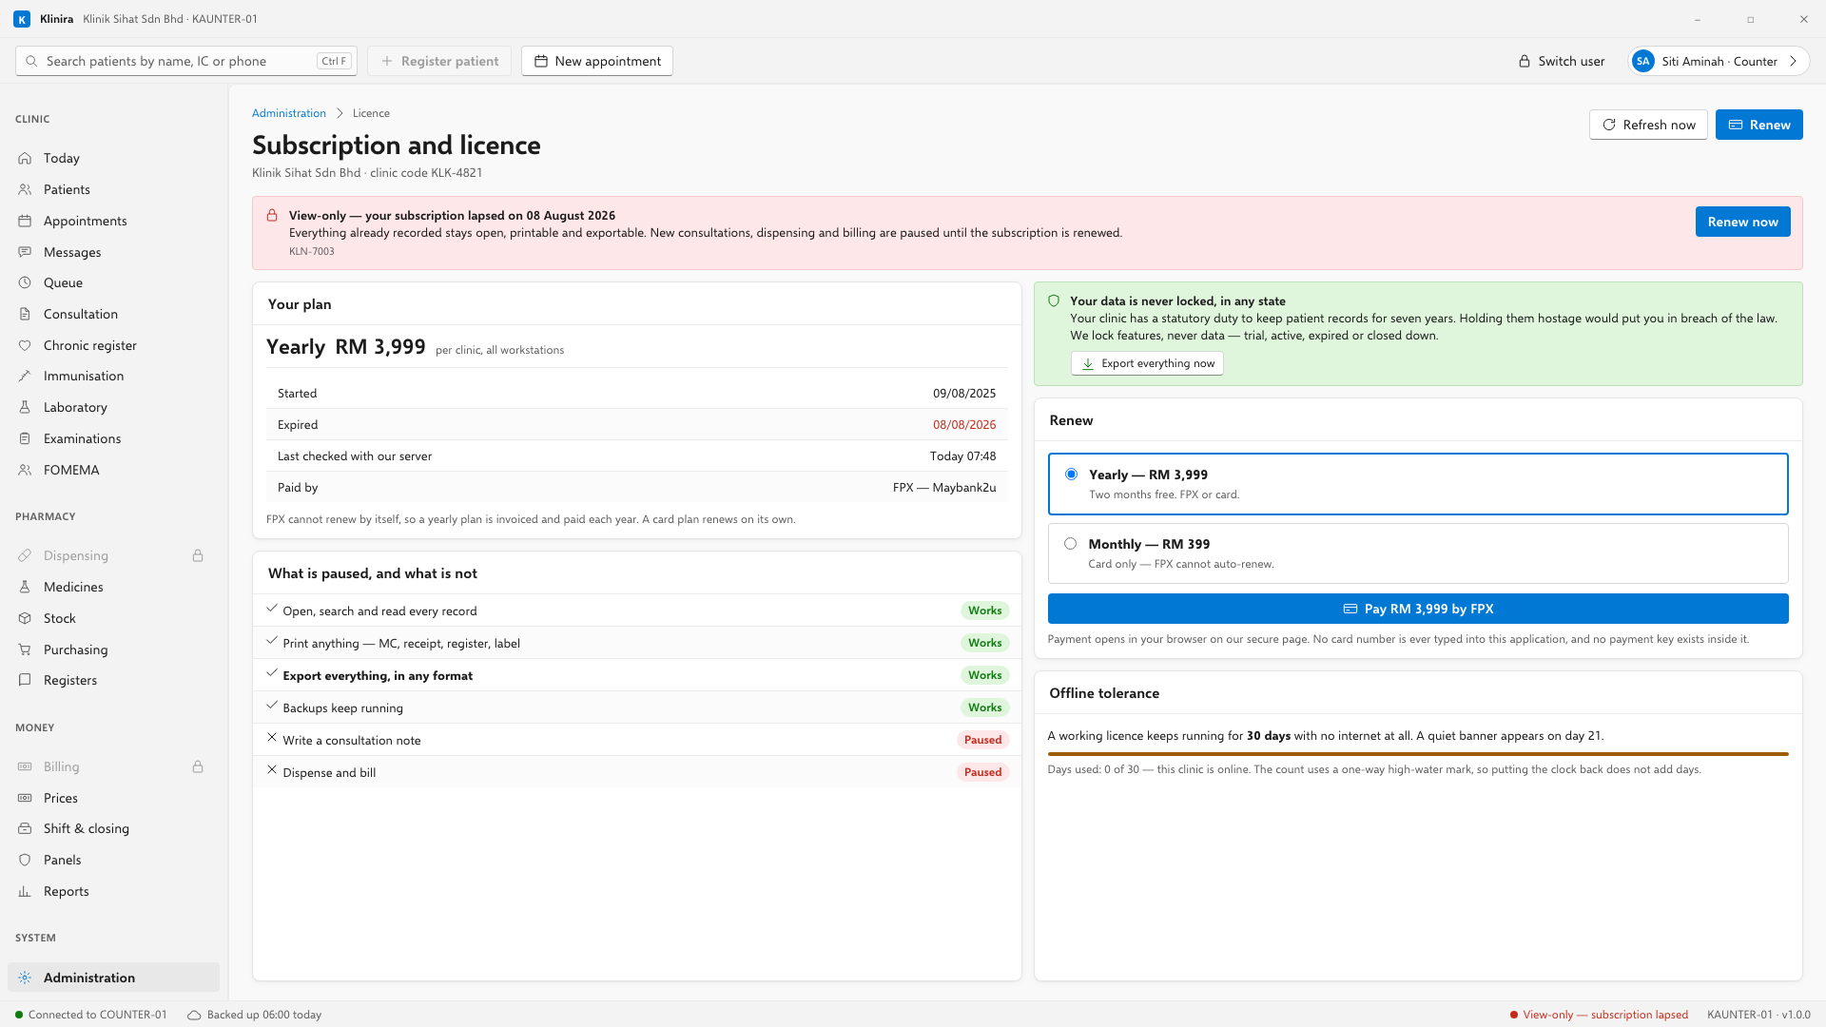Image resolution: width=1826 pixels, height=1027 pixels.
Task: Click the Register patient button
Action: [x=439, y=61]
